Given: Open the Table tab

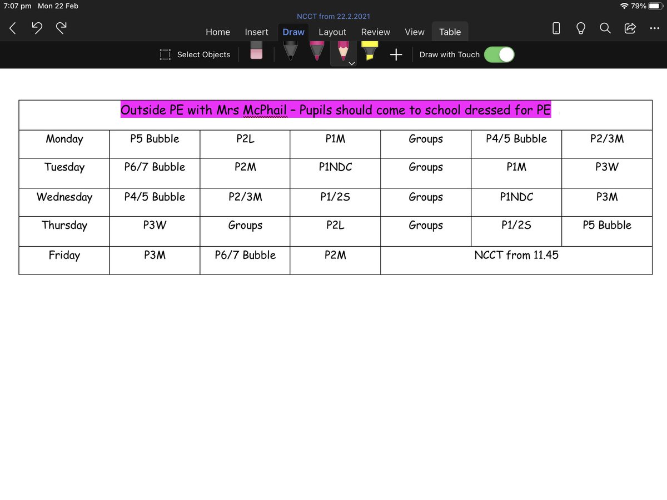Looking at the screenshot, I should (450, 32).
